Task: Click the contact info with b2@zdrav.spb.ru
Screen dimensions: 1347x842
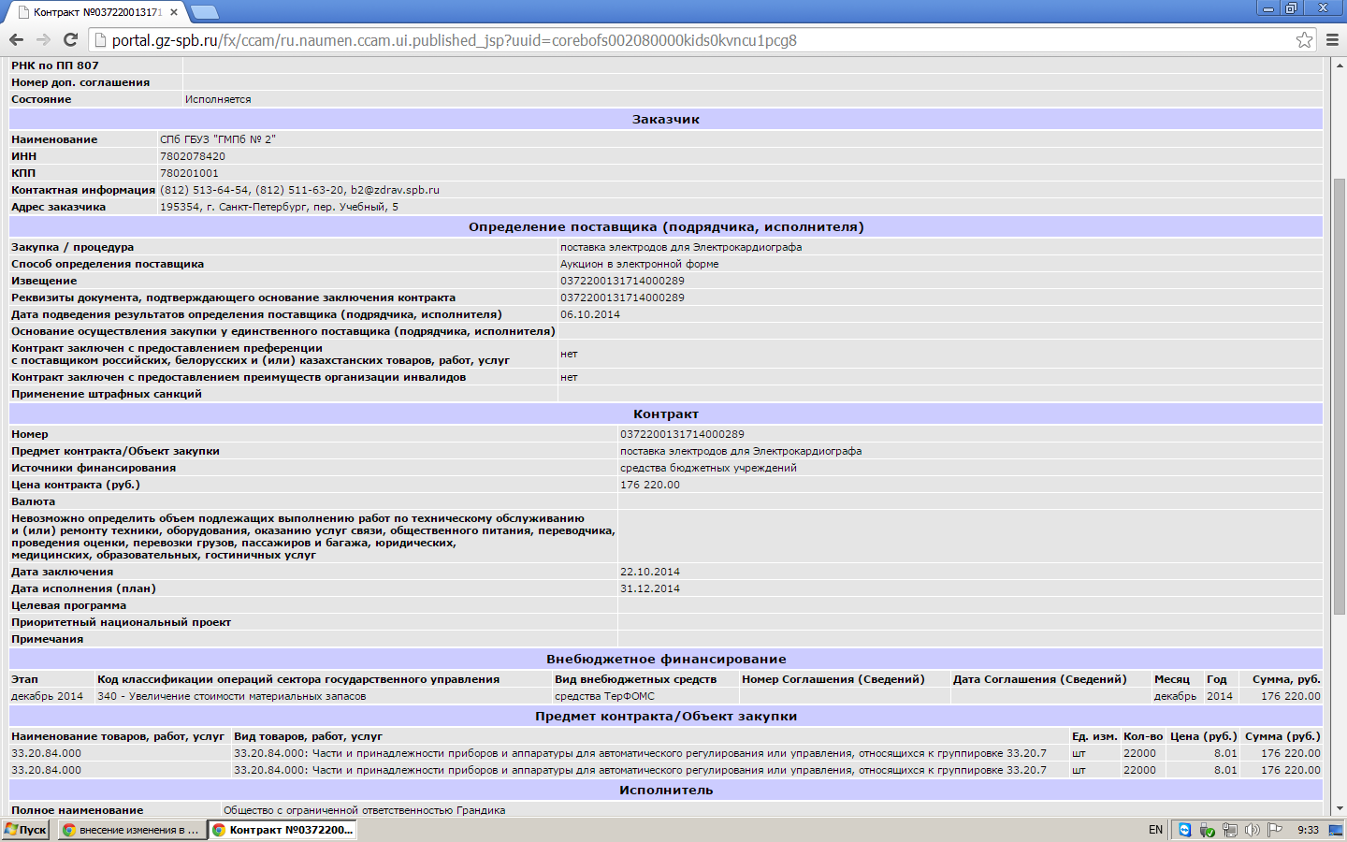Action: (x=299, y=190)
